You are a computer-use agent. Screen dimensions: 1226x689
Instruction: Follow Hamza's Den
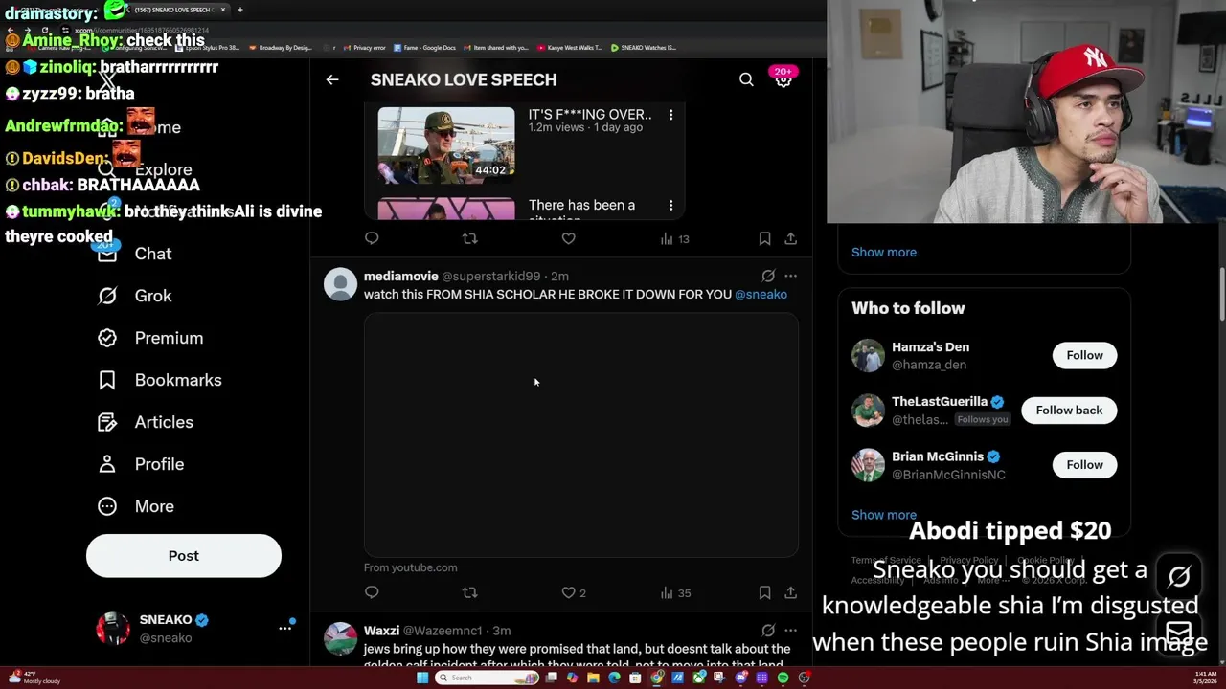[1084, 355]
